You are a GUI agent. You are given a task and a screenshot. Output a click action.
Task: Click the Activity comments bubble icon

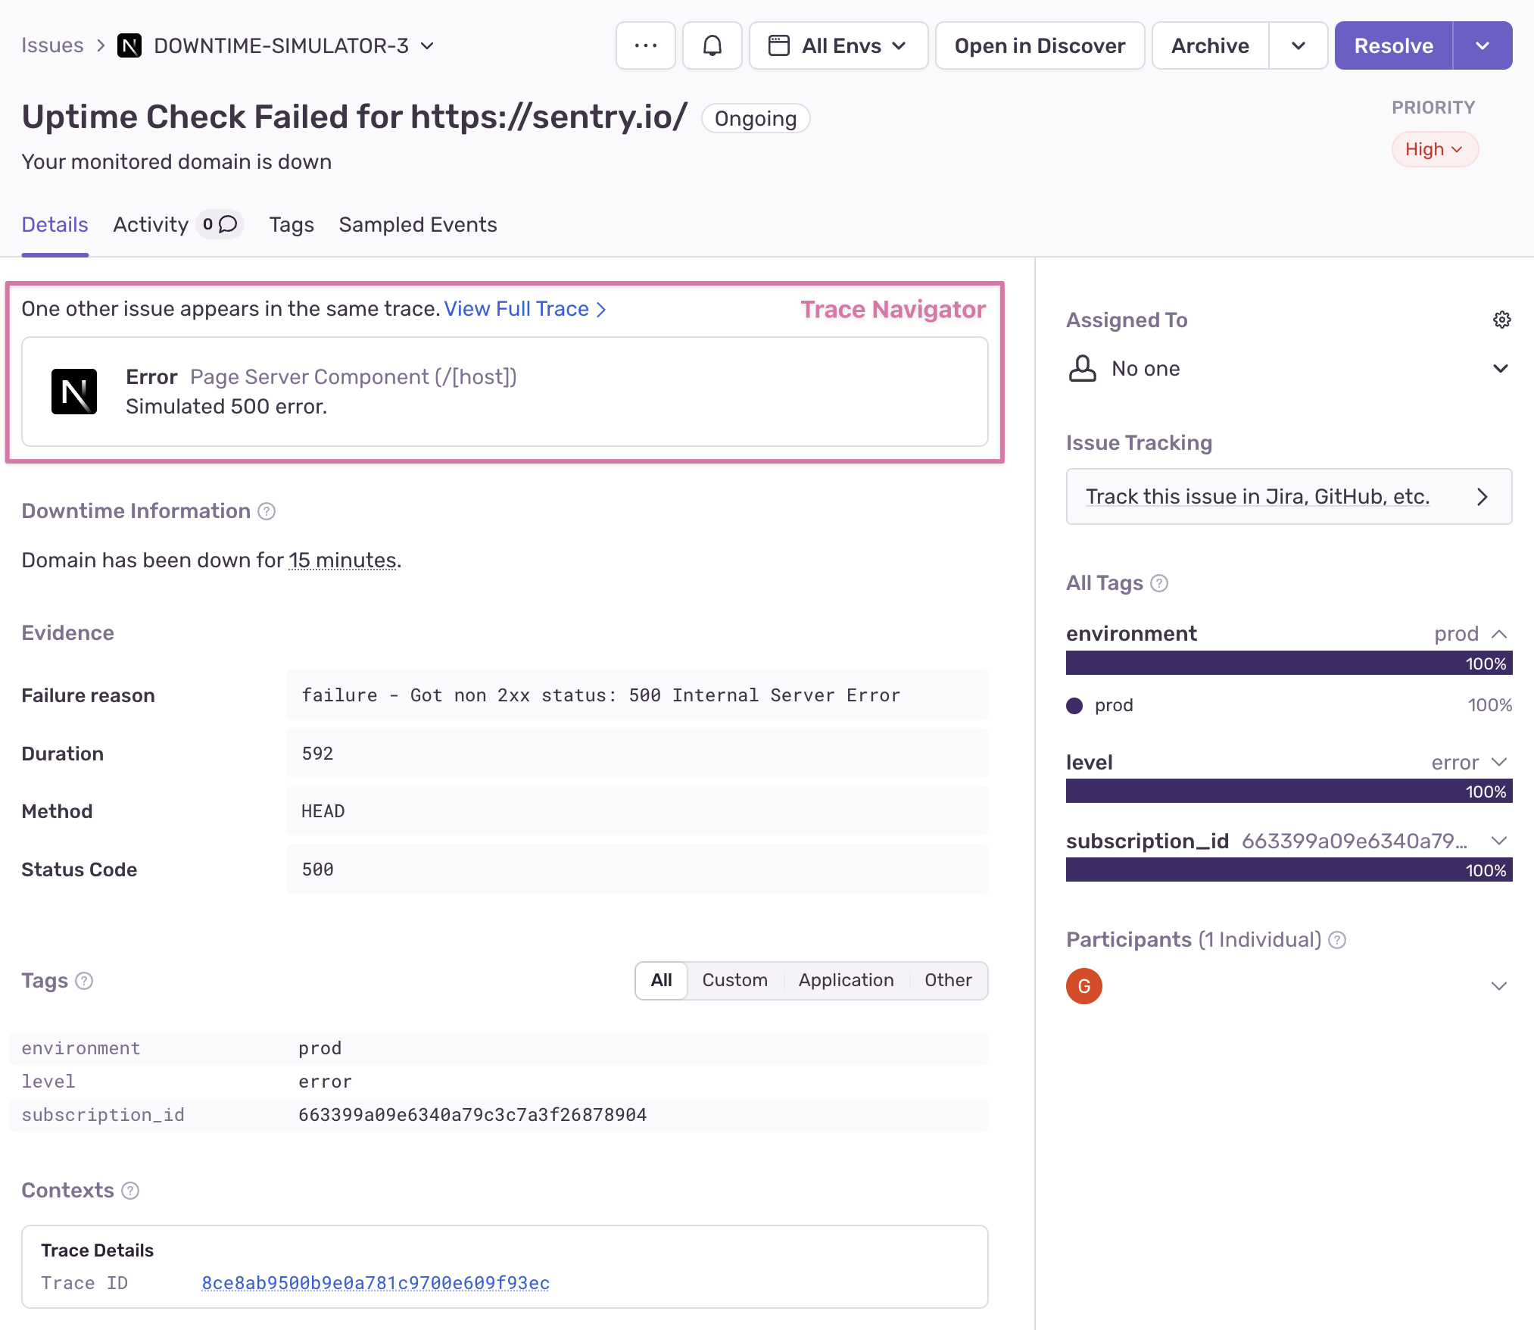pyautogui.click(x=228, y=224)
